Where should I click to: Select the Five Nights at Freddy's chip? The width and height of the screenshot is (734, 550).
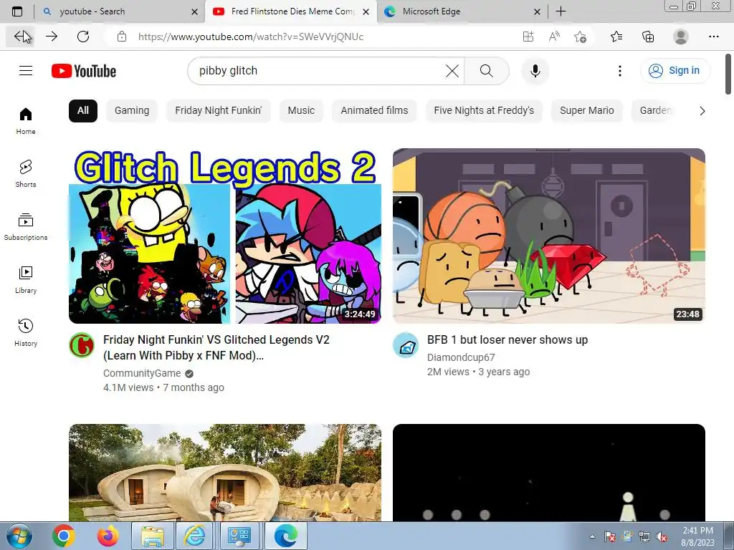[484, 110]
